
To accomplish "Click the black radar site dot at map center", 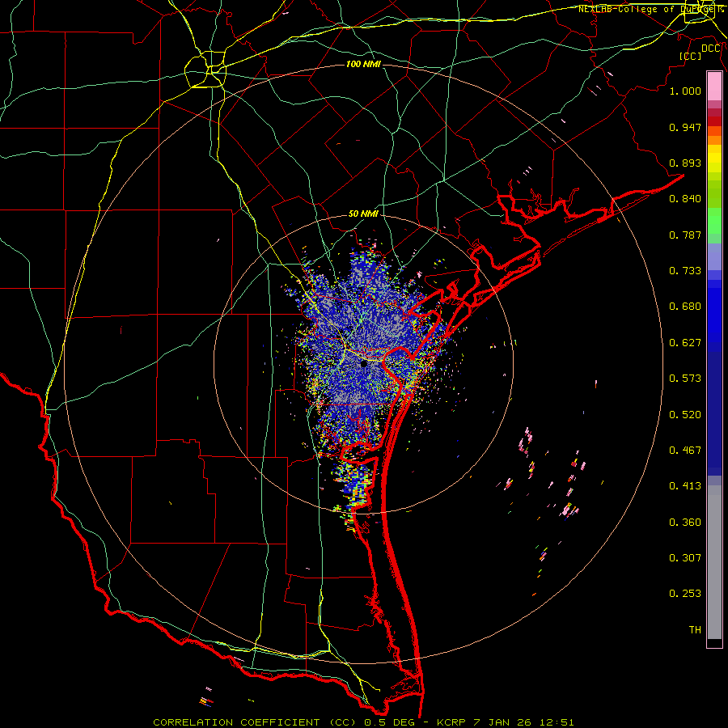I will point(364,364).
